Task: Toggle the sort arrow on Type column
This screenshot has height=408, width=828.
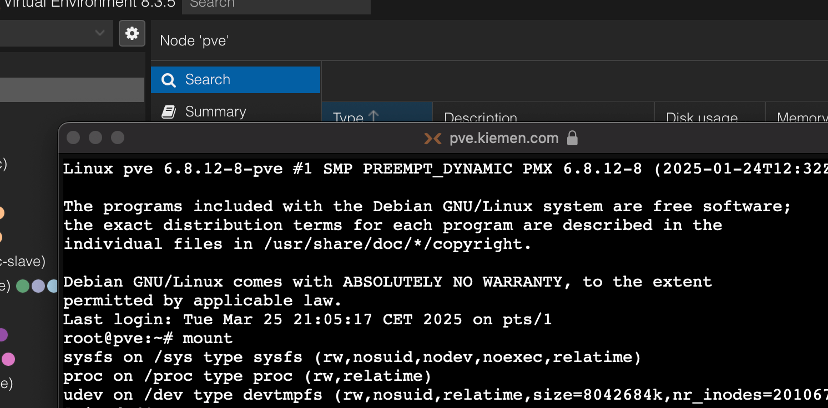Action: (x=373, y=116)
